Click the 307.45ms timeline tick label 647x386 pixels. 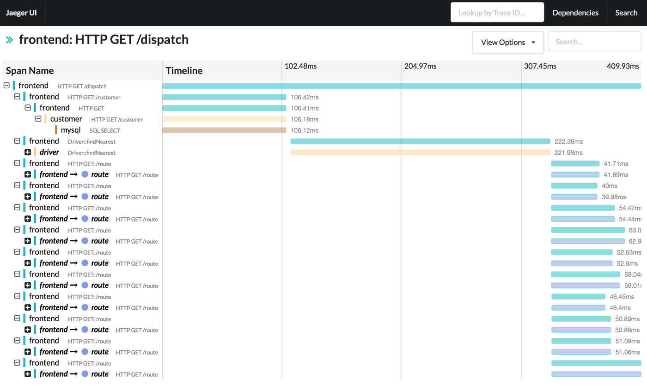(540, 67)
